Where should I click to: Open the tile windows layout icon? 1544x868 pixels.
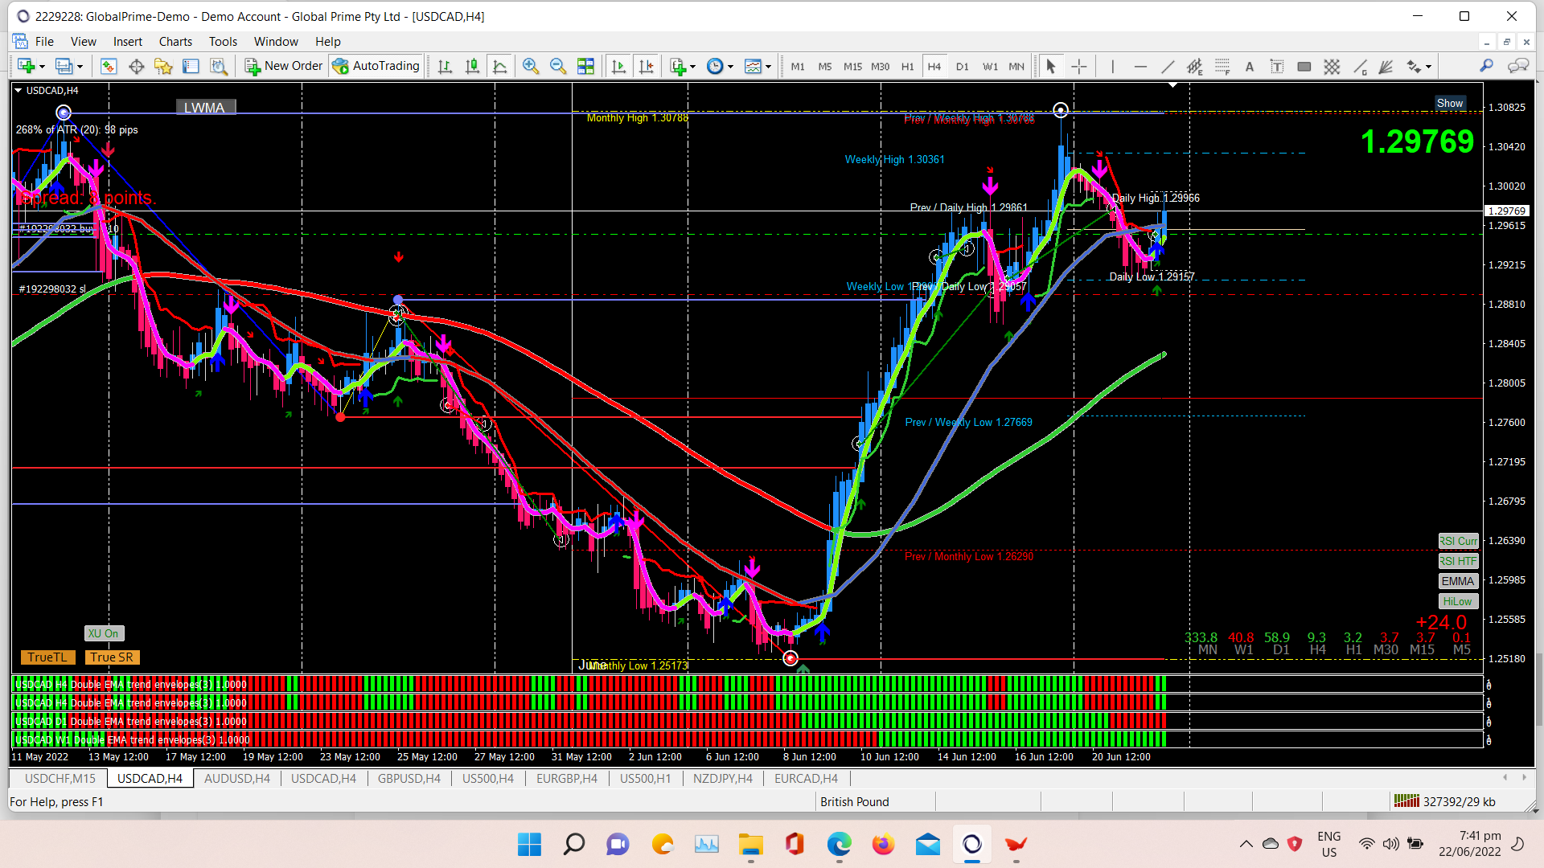pyautogui.click(x=585, y=67)
